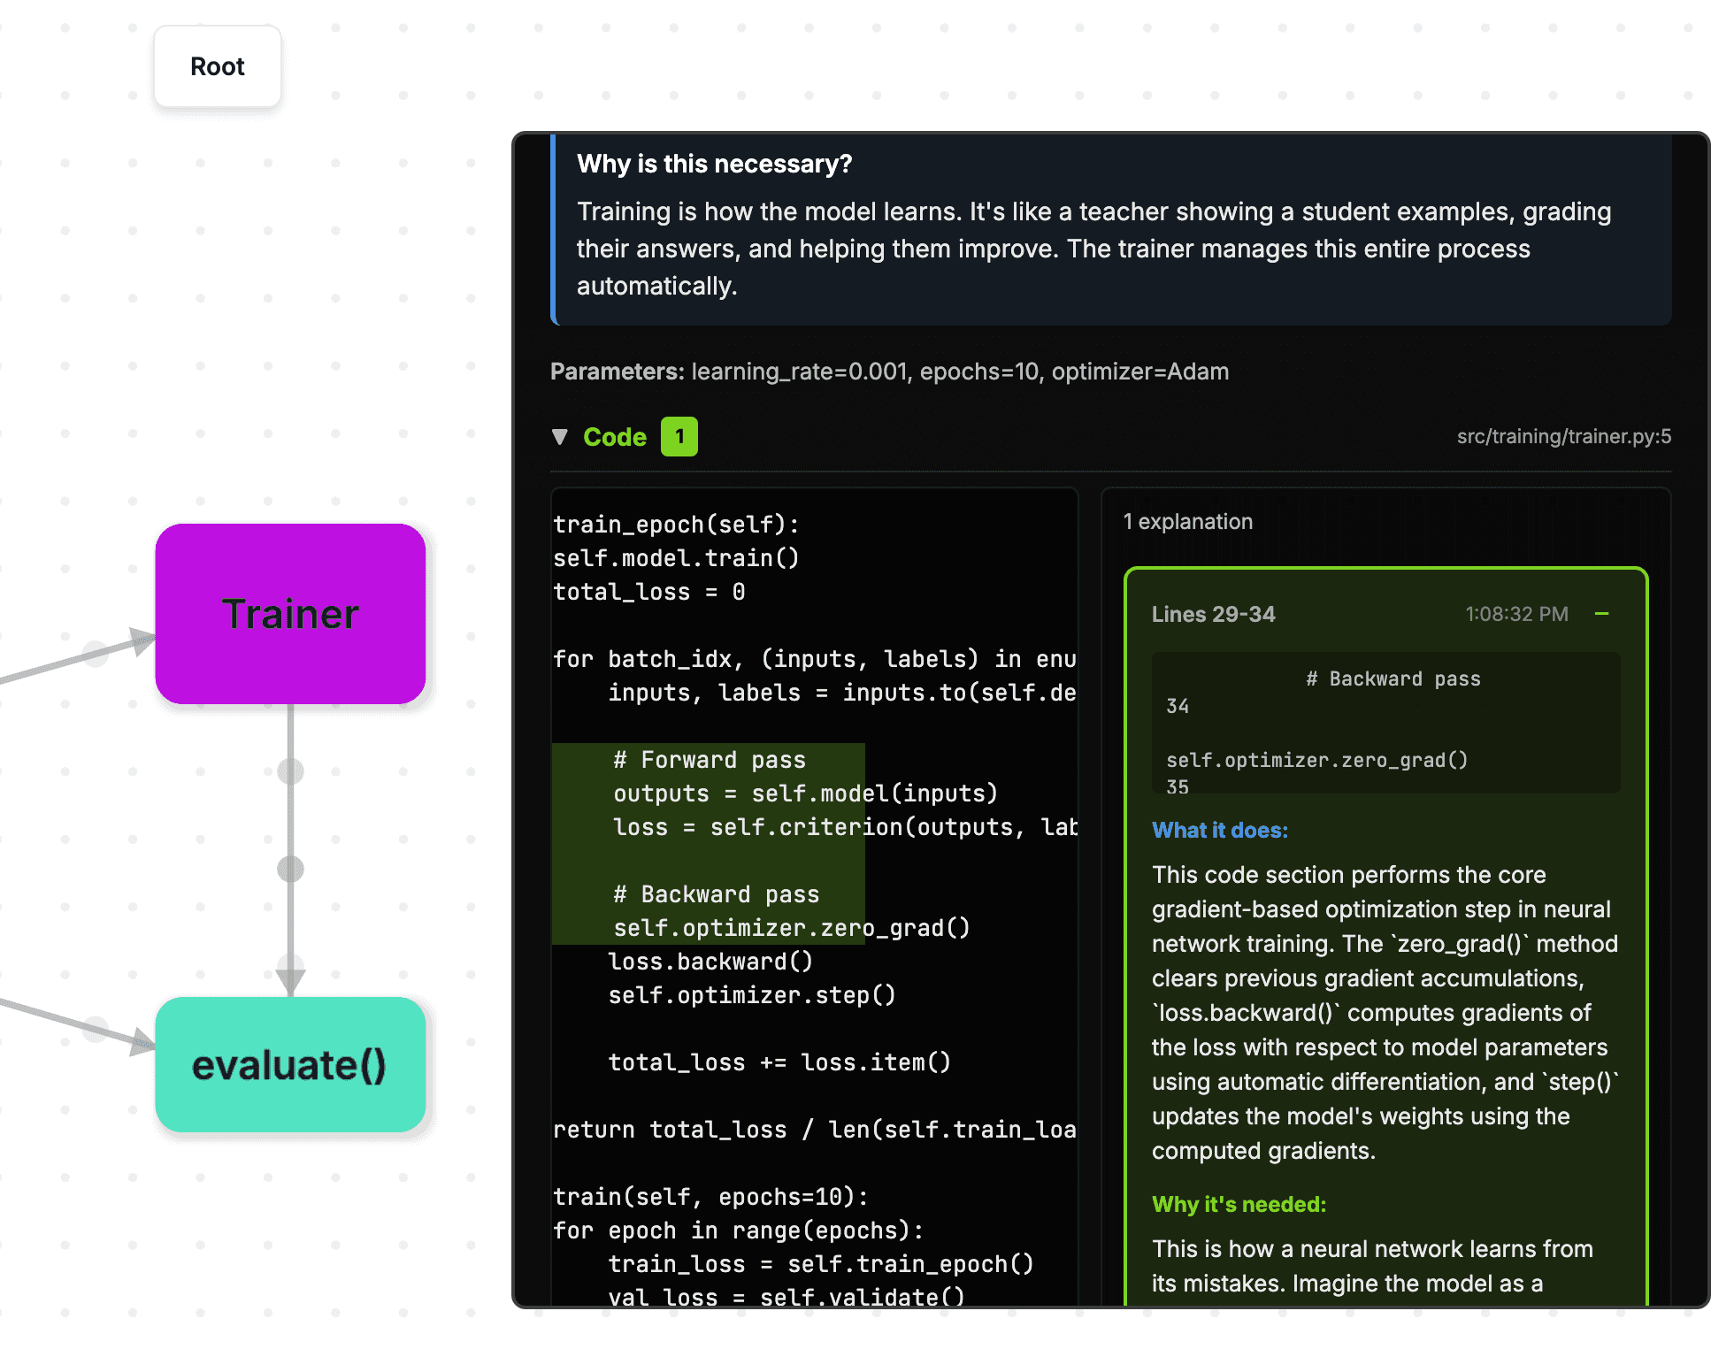Image resolution: width=1734 pixels, height=1357 pixels.
Task: Click the middle edge handle between Trainer and evaluate()
Action: tap(290, 869)
